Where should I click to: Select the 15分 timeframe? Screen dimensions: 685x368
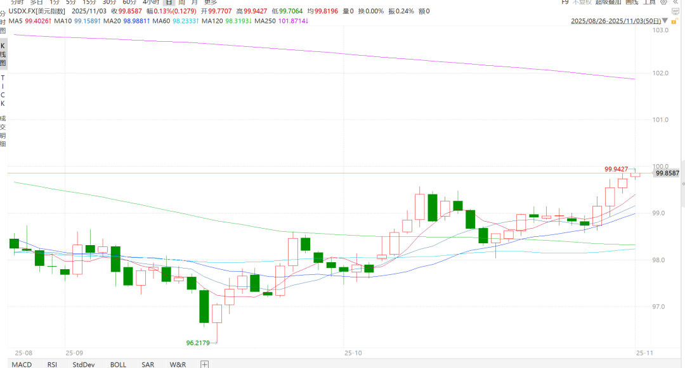tap(89, 2)
